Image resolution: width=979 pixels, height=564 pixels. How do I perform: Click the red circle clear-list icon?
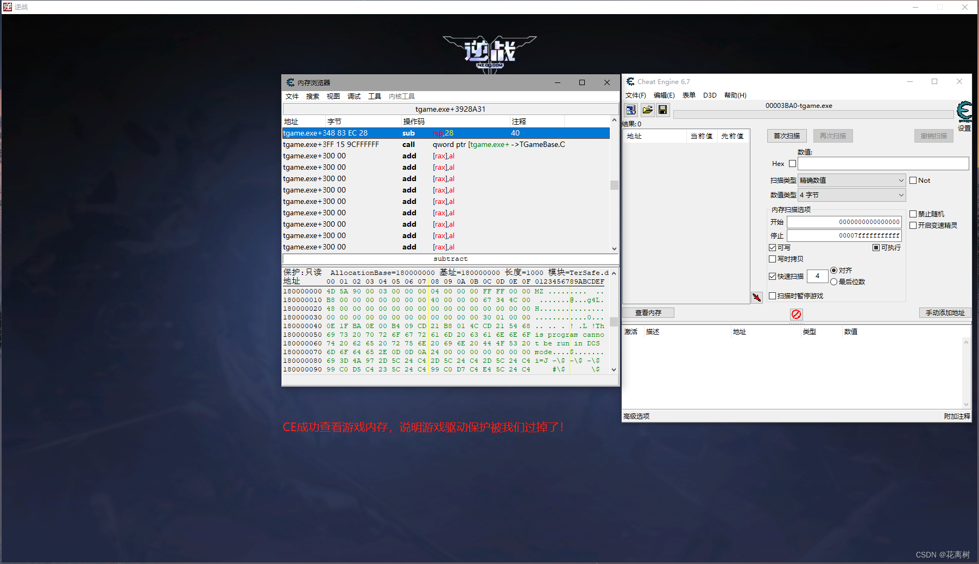pos(796,314)
